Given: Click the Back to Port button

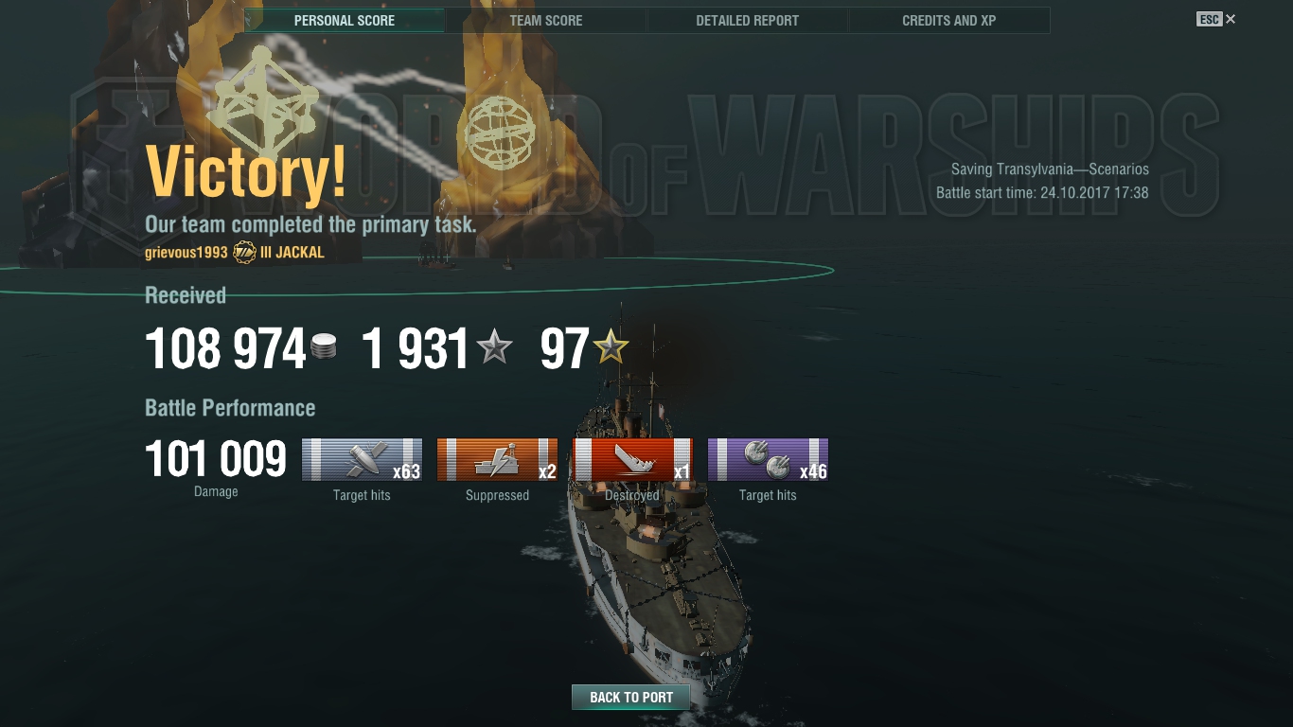Looking at the screenshot, I should [631, 698].
